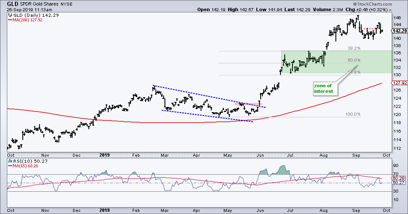Click the 100.0% Fibonacci label
Screen dimensions: 408x214
coord(353,114)
